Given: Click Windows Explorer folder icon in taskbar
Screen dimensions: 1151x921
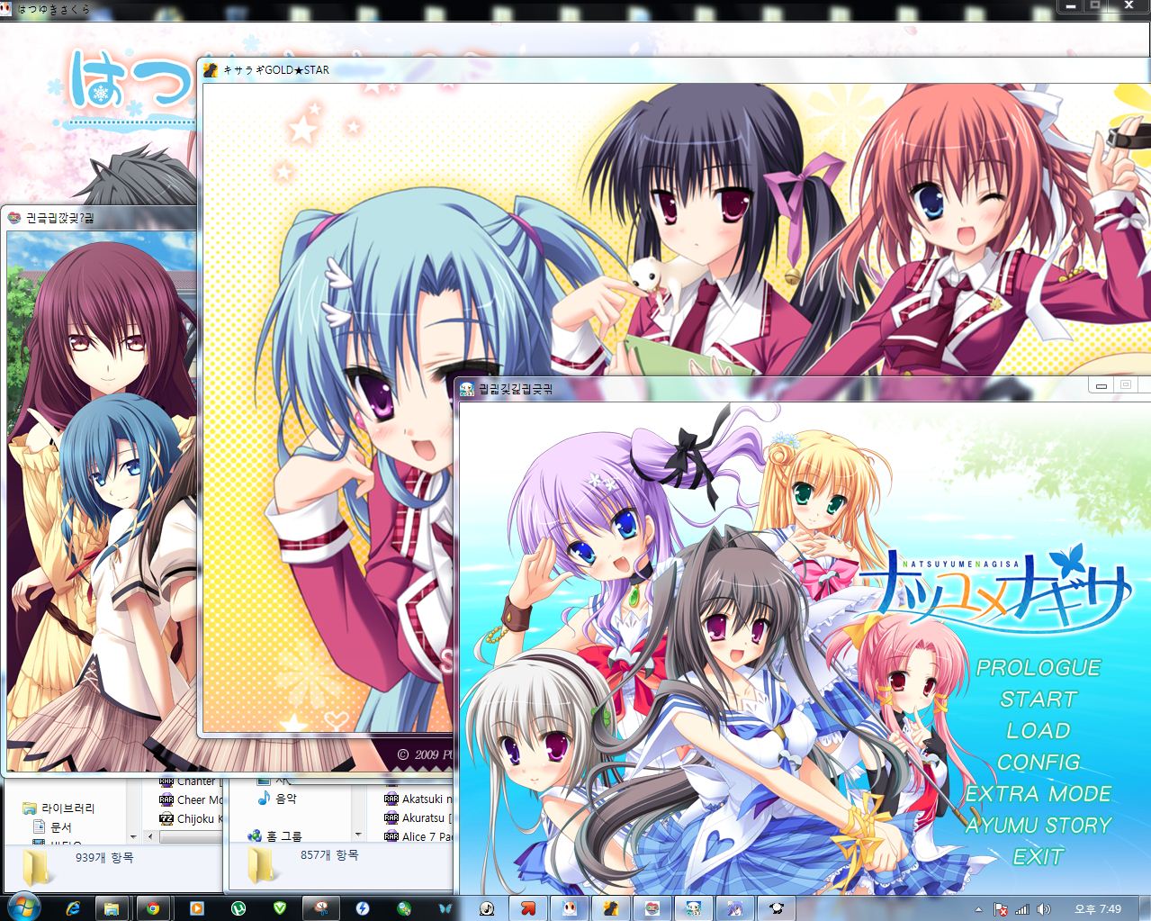Looking at the screenshot, I should point(112,908).
